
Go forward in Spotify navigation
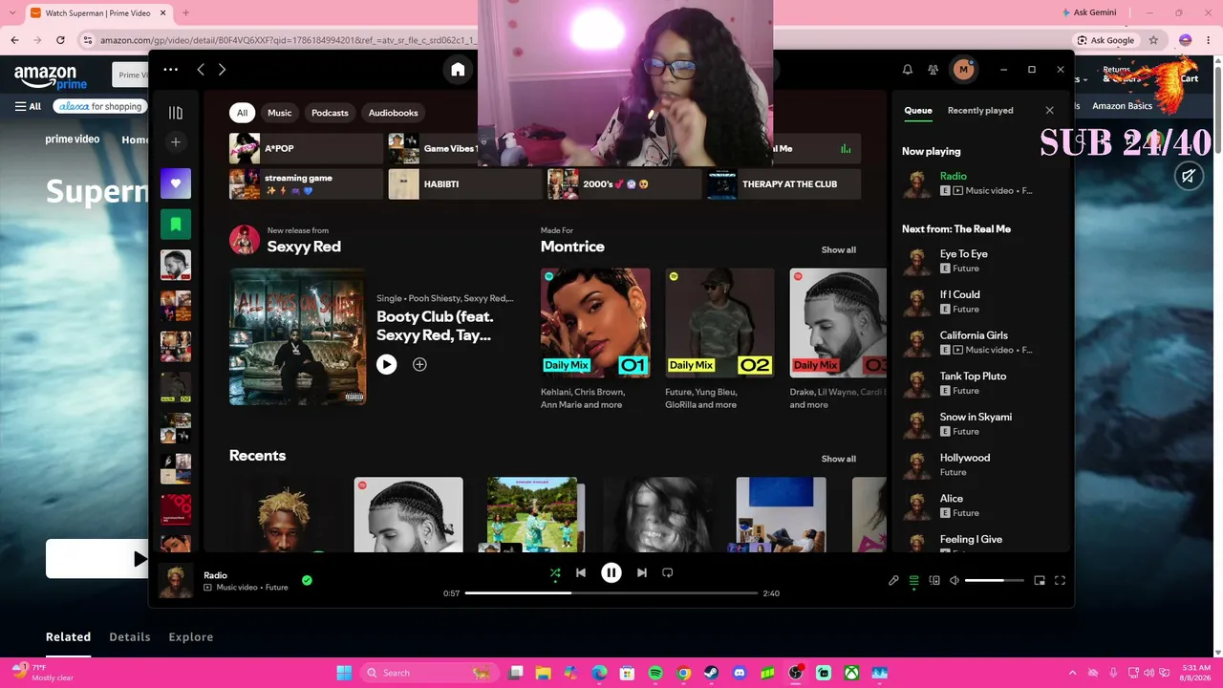tap(222, 70)
